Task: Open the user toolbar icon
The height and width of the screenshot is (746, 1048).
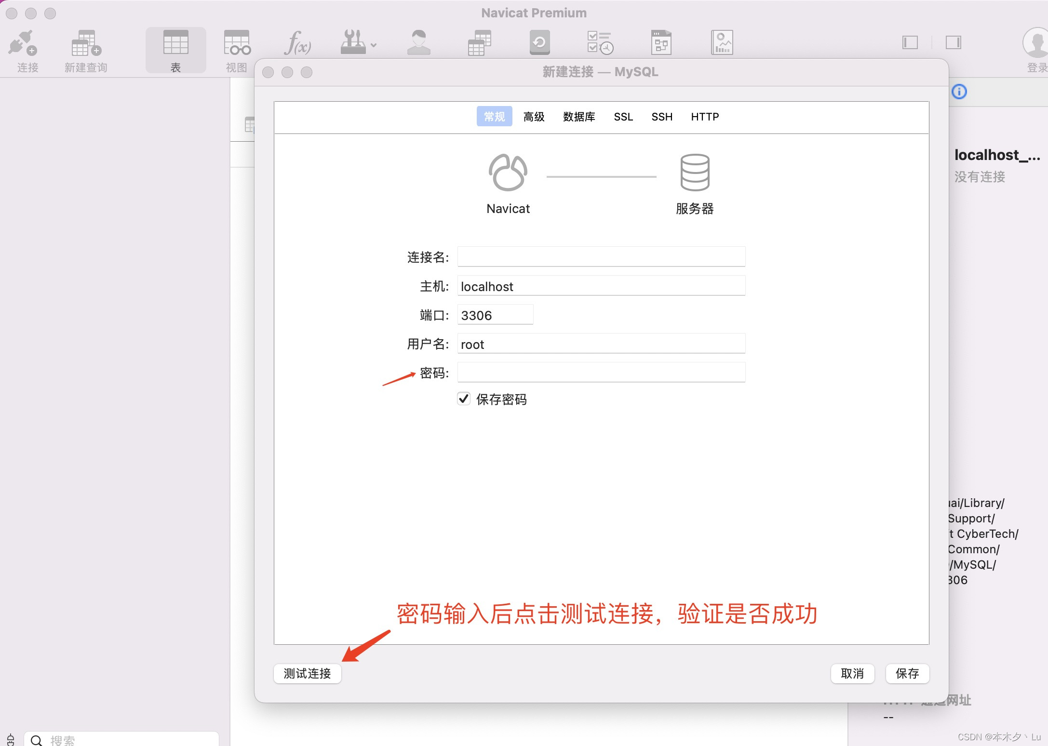Action: tap(418, 43)
